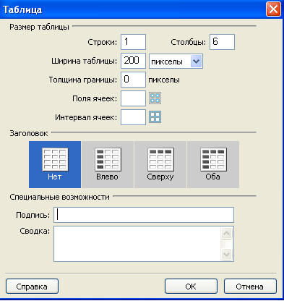Open help with the 'Справка' button
This screenshot has width=284, height=301.
32,287
